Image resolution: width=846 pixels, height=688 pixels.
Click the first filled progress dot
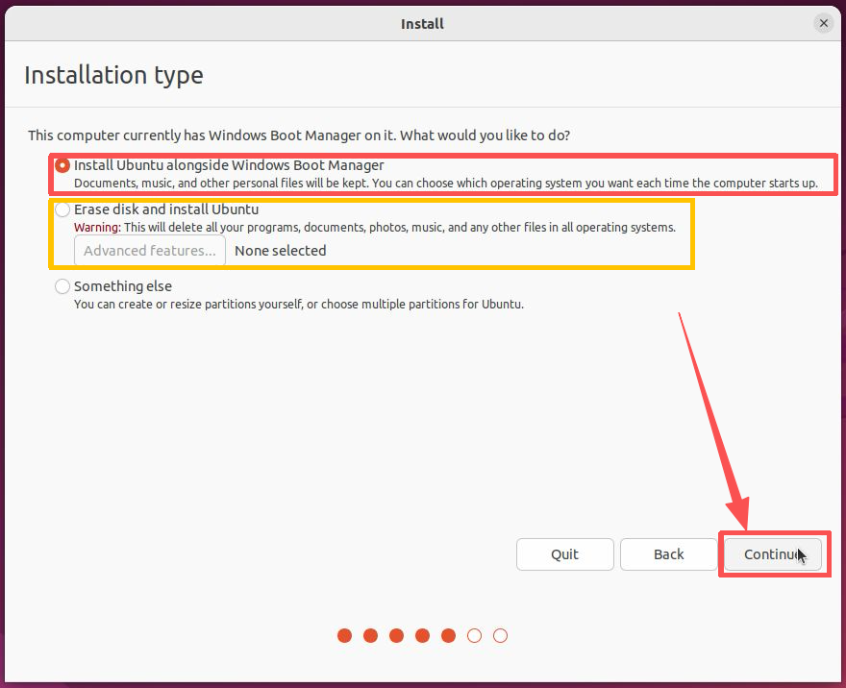[x=344, y=635]
